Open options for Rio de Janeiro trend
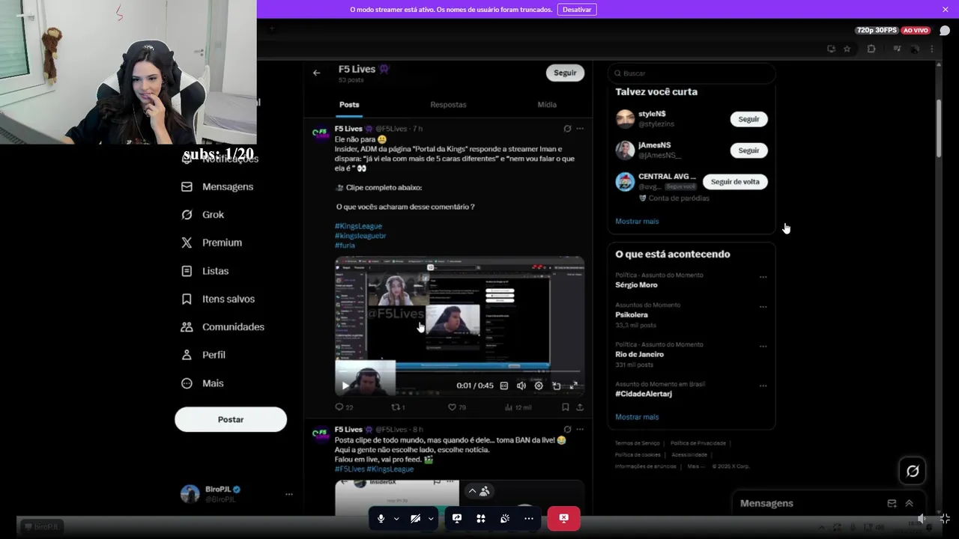Image resolution: width=959 pixels, height=539 pixels. click(x=763, y=347)
